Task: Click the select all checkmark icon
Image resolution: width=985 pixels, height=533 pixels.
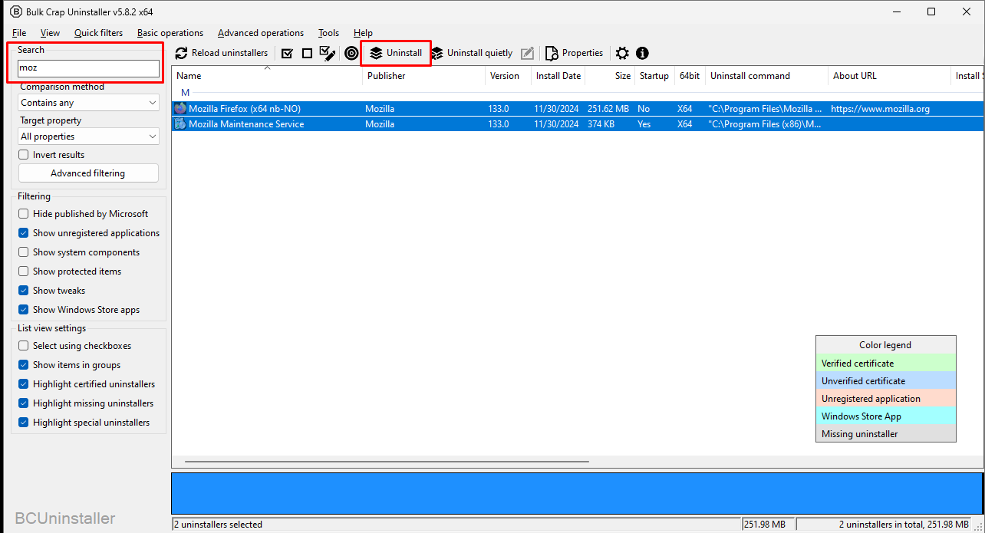Action: pyautogui.click(x=287, y=53)
